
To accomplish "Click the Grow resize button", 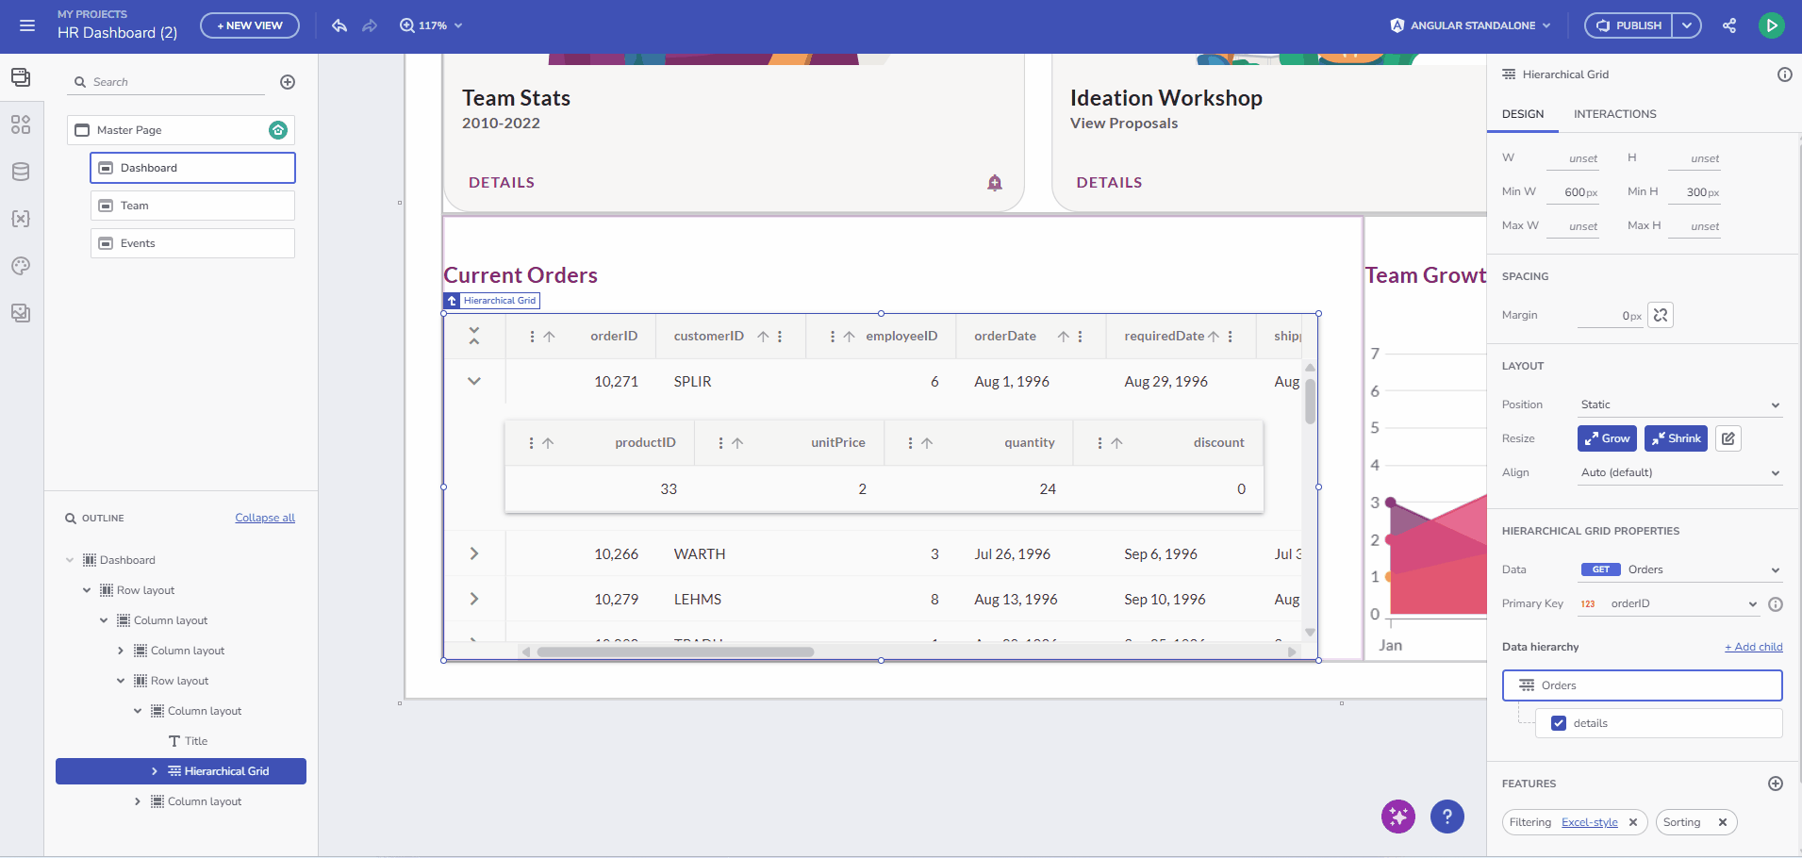I will point(1607,437).
